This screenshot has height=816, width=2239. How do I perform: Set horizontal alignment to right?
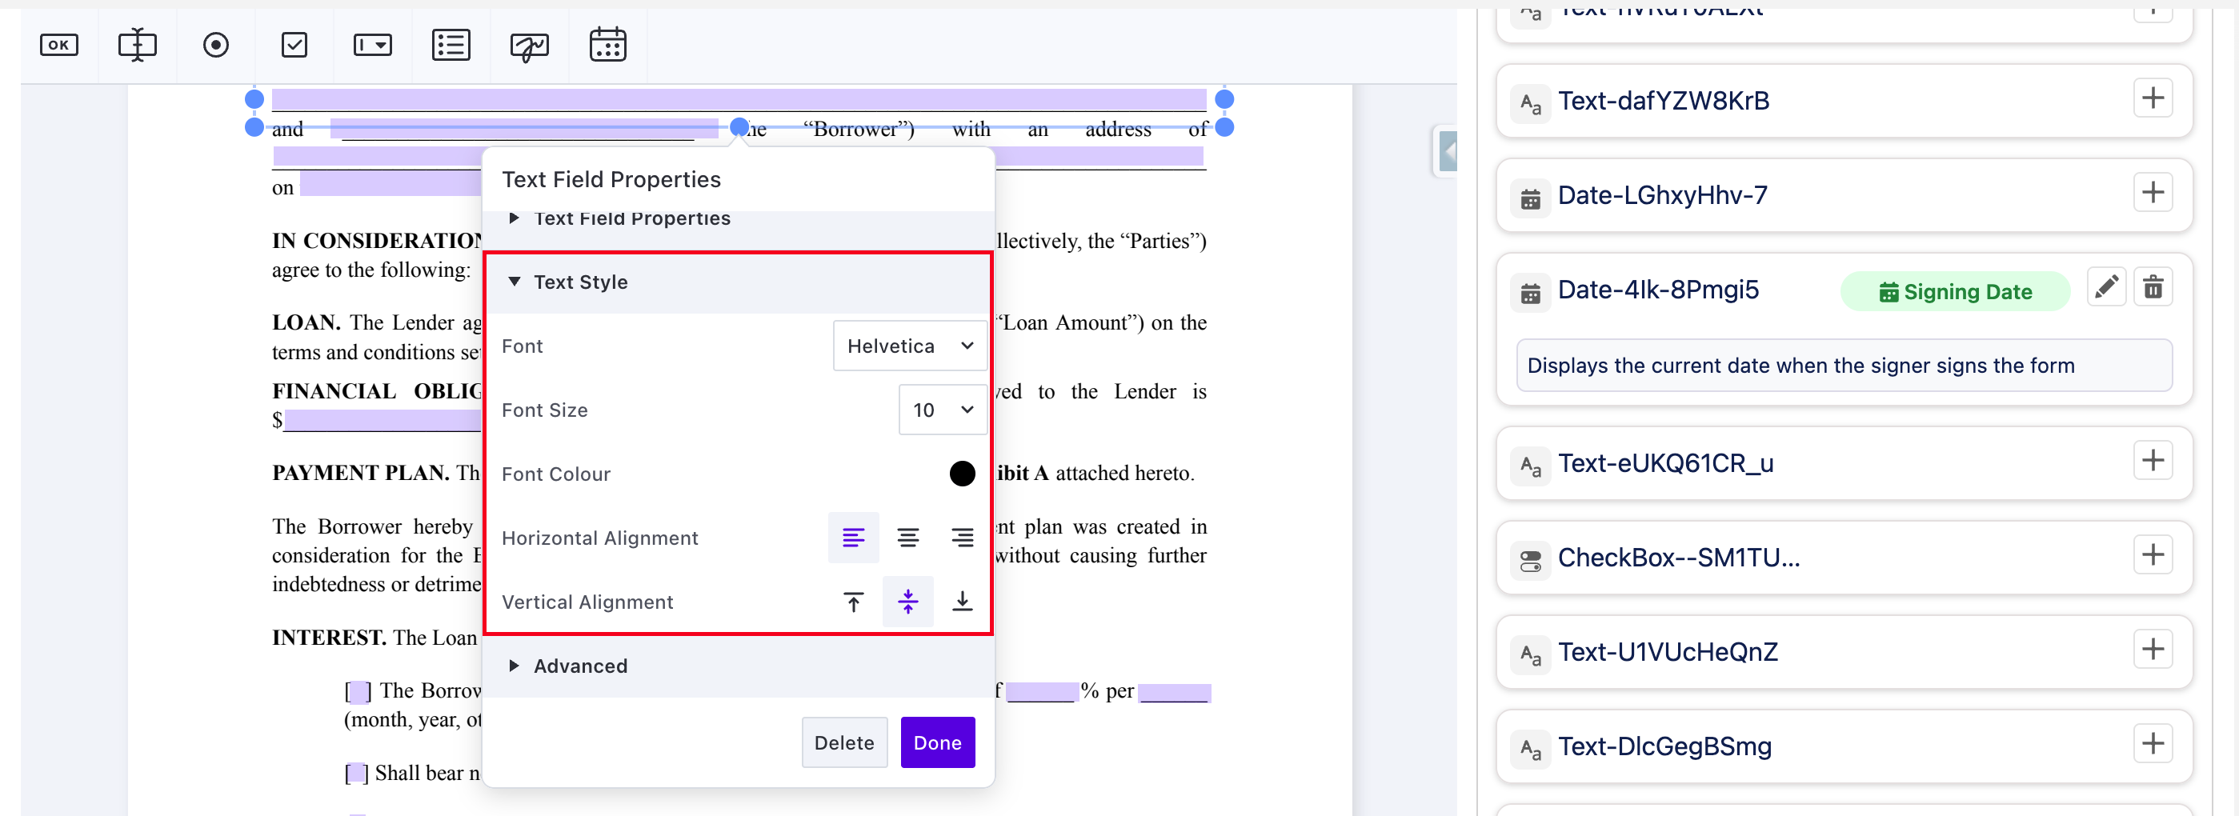[x=962, y=538]
